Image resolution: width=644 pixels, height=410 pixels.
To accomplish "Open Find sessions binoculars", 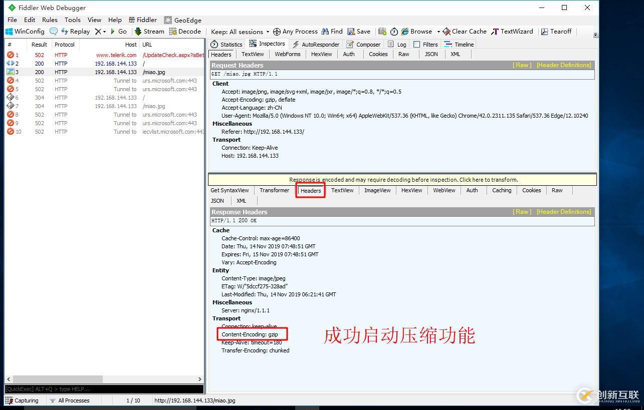I will click(x=332, y=32).
